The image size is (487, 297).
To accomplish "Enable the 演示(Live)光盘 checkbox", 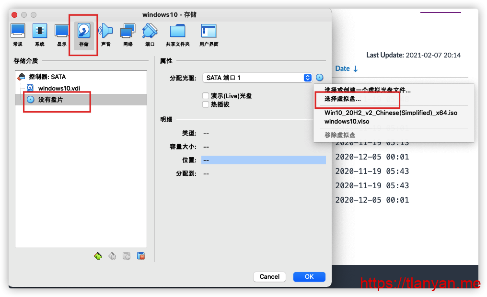I will (206, 96).
